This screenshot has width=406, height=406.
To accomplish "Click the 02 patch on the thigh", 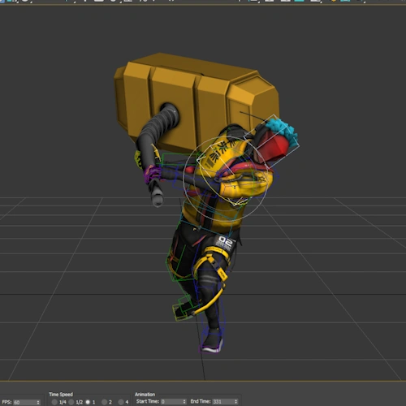I will click(x=225, y=242).
